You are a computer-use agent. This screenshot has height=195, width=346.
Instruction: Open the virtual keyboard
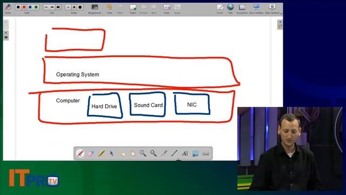coord(206,153)
